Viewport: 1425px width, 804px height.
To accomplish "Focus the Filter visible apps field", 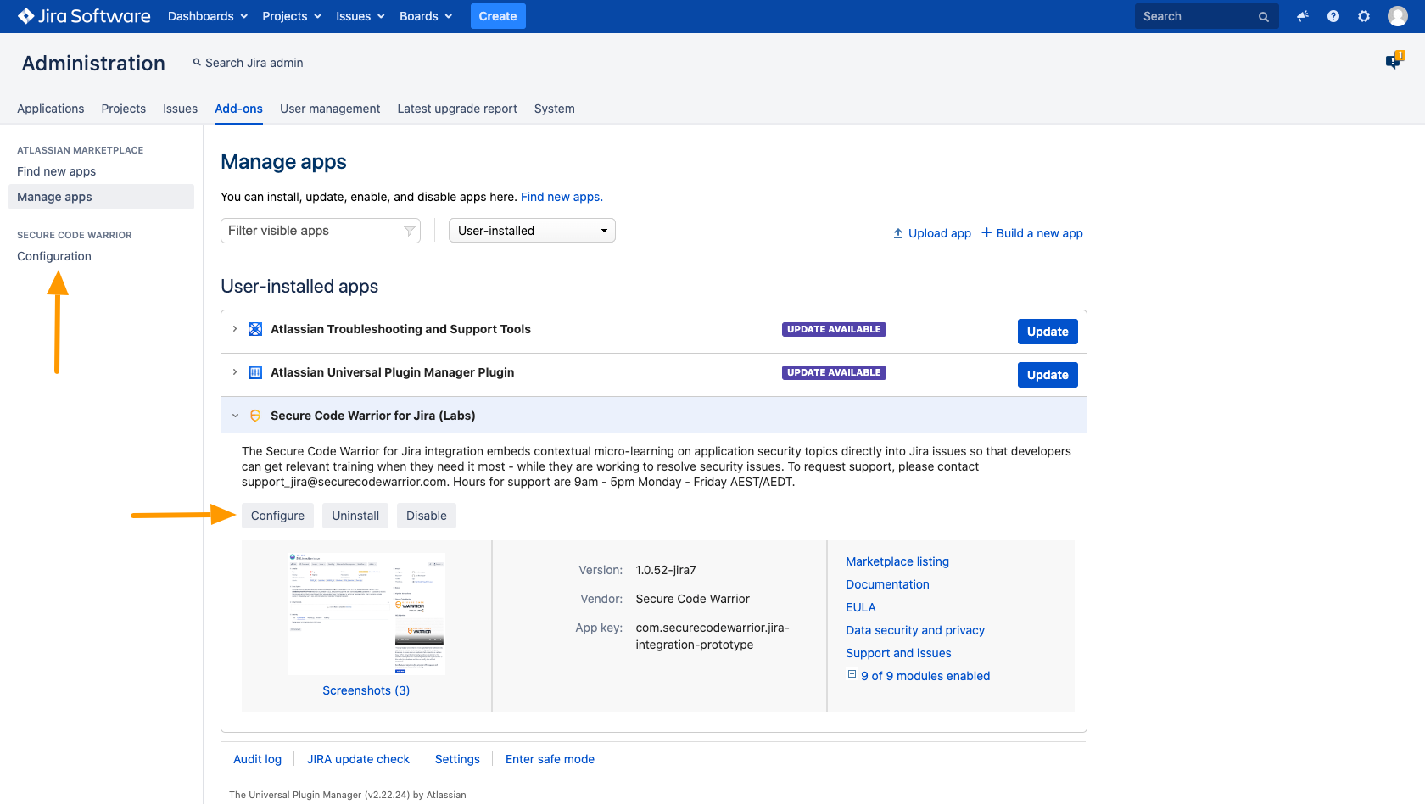I will pos(321,231).
